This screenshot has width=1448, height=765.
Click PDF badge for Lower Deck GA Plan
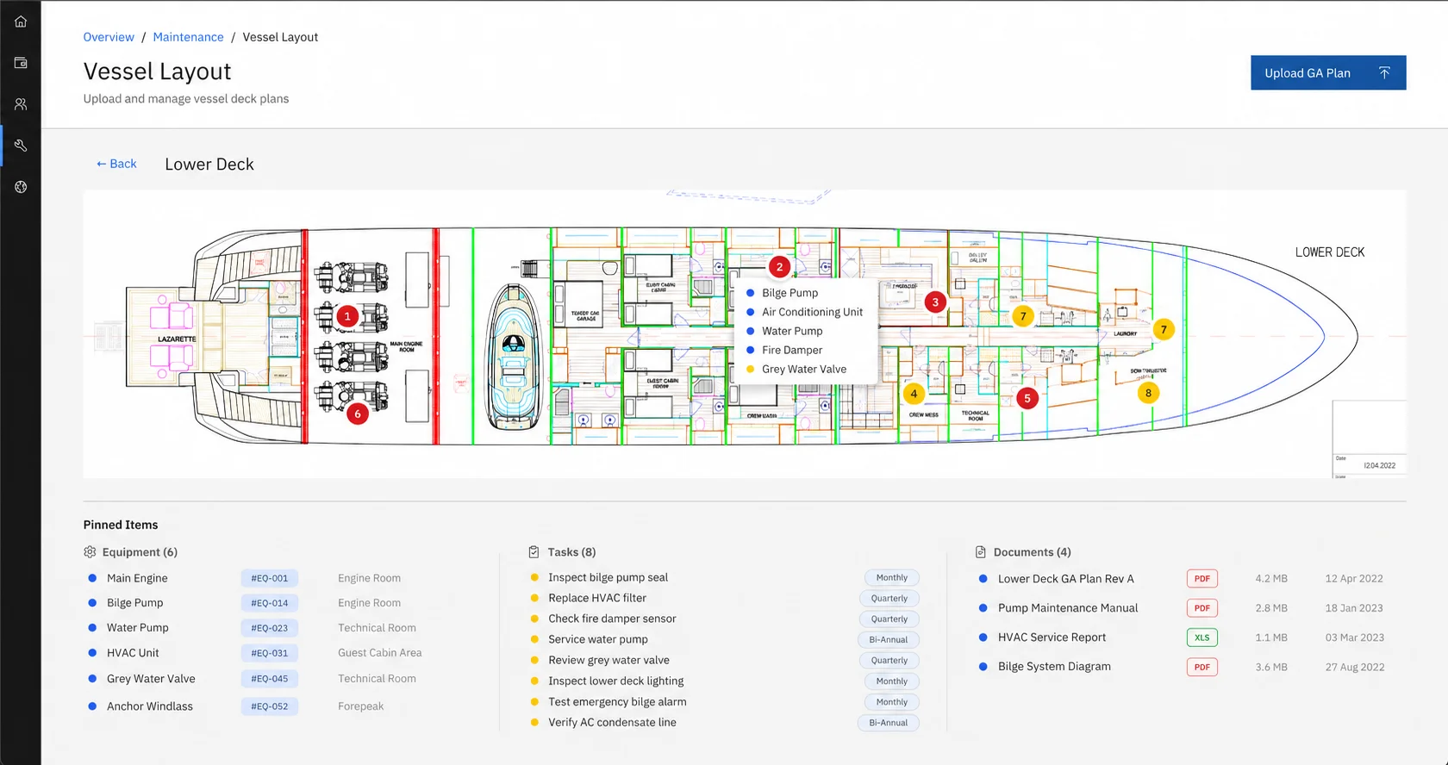pos(1202,579)
